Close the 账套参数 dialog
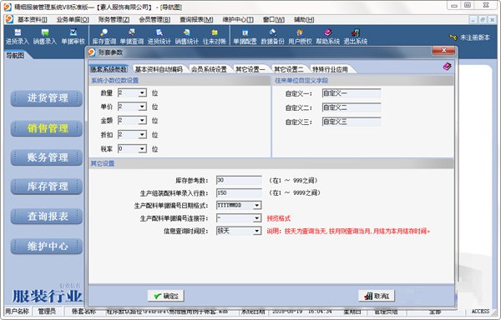 point(443,51)
